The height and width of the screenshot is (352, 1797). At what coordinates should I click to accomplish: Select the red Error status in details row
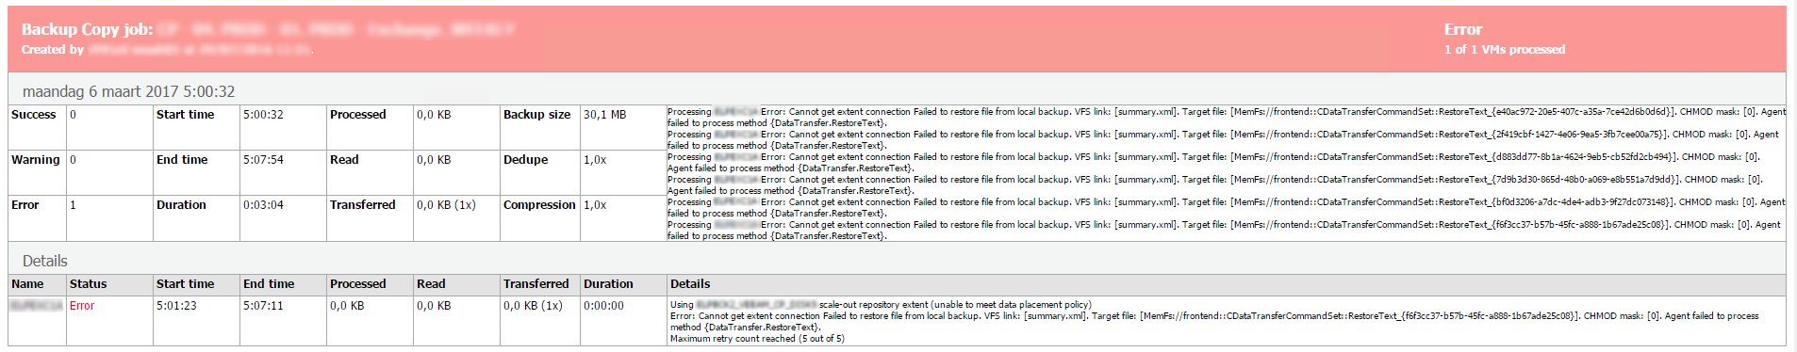82,306
